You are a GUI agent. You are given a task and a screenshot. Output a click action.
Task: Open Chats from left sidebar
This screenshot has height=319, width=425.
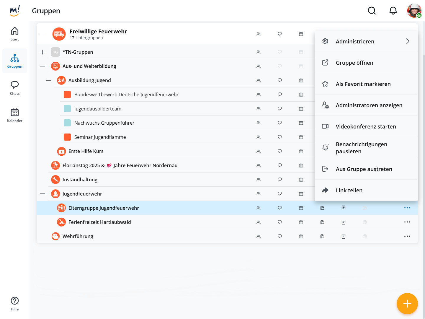[15, 88]
